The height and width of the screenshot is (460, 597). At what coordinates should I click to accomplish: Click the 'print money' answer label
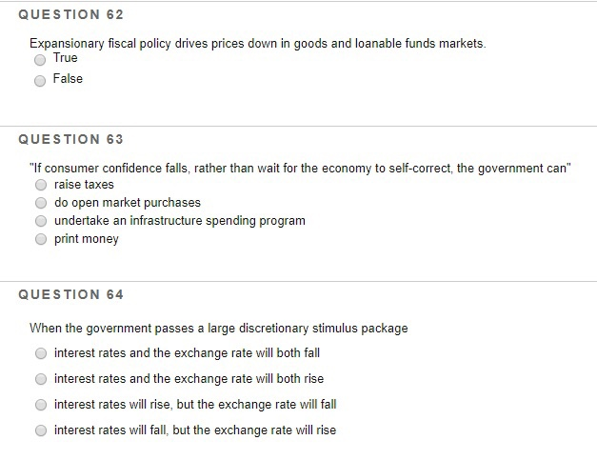coord(87,239)
